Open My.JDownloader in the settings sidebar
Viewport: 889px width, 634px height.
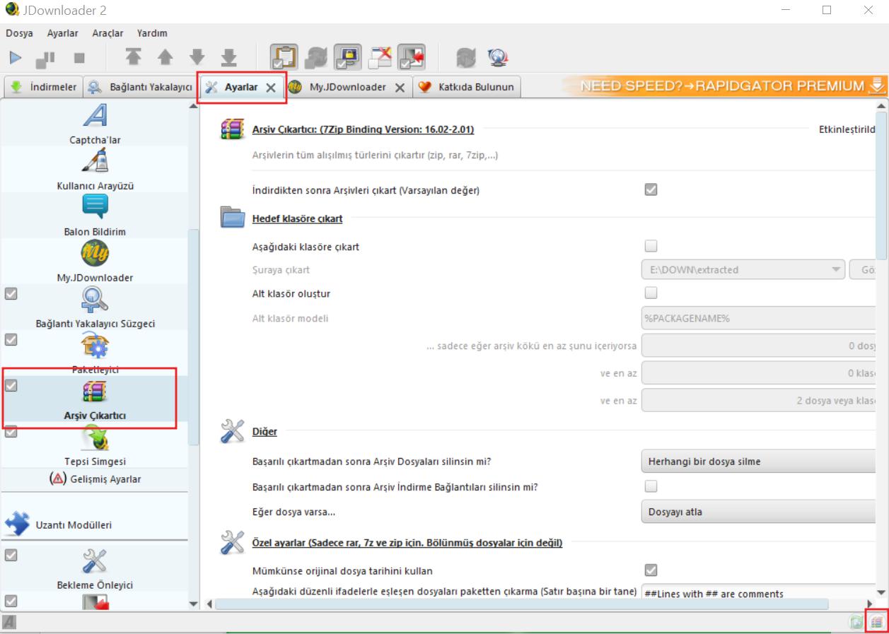point(95,262)
